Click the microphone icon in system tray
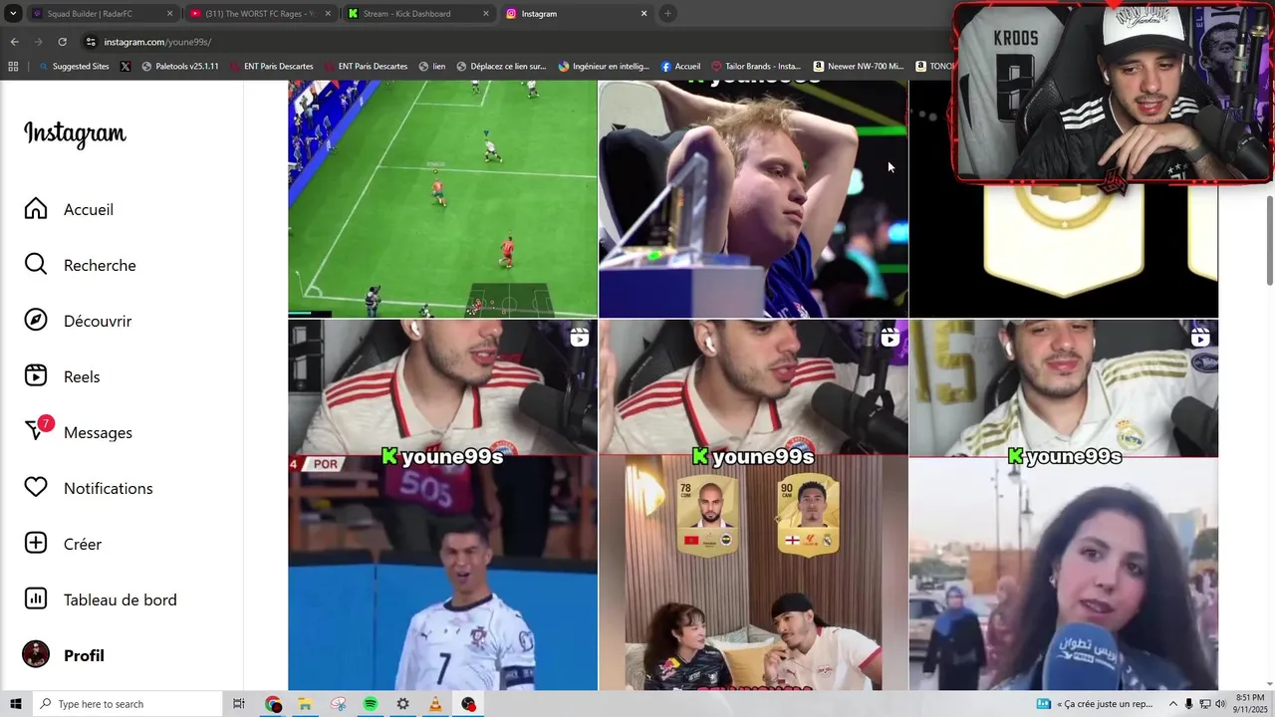Screen dimensions: 1275x717 [x=1188, y=704]
